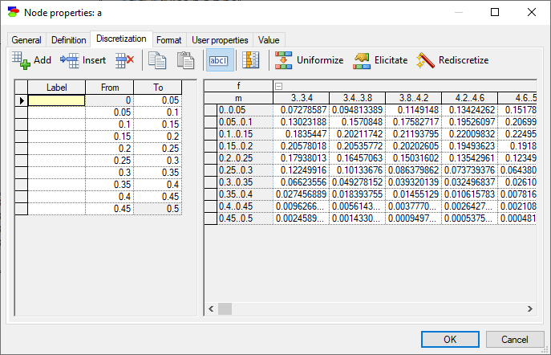Screen dimensions: 551x355
Task: Click the To cell with value 0.15
Action: [x=158, y=124]
